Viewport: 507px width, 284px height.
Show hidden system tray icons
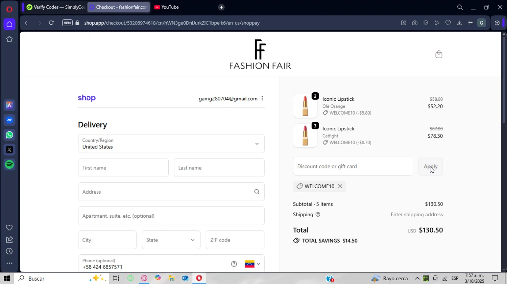(x=417, y=278)
